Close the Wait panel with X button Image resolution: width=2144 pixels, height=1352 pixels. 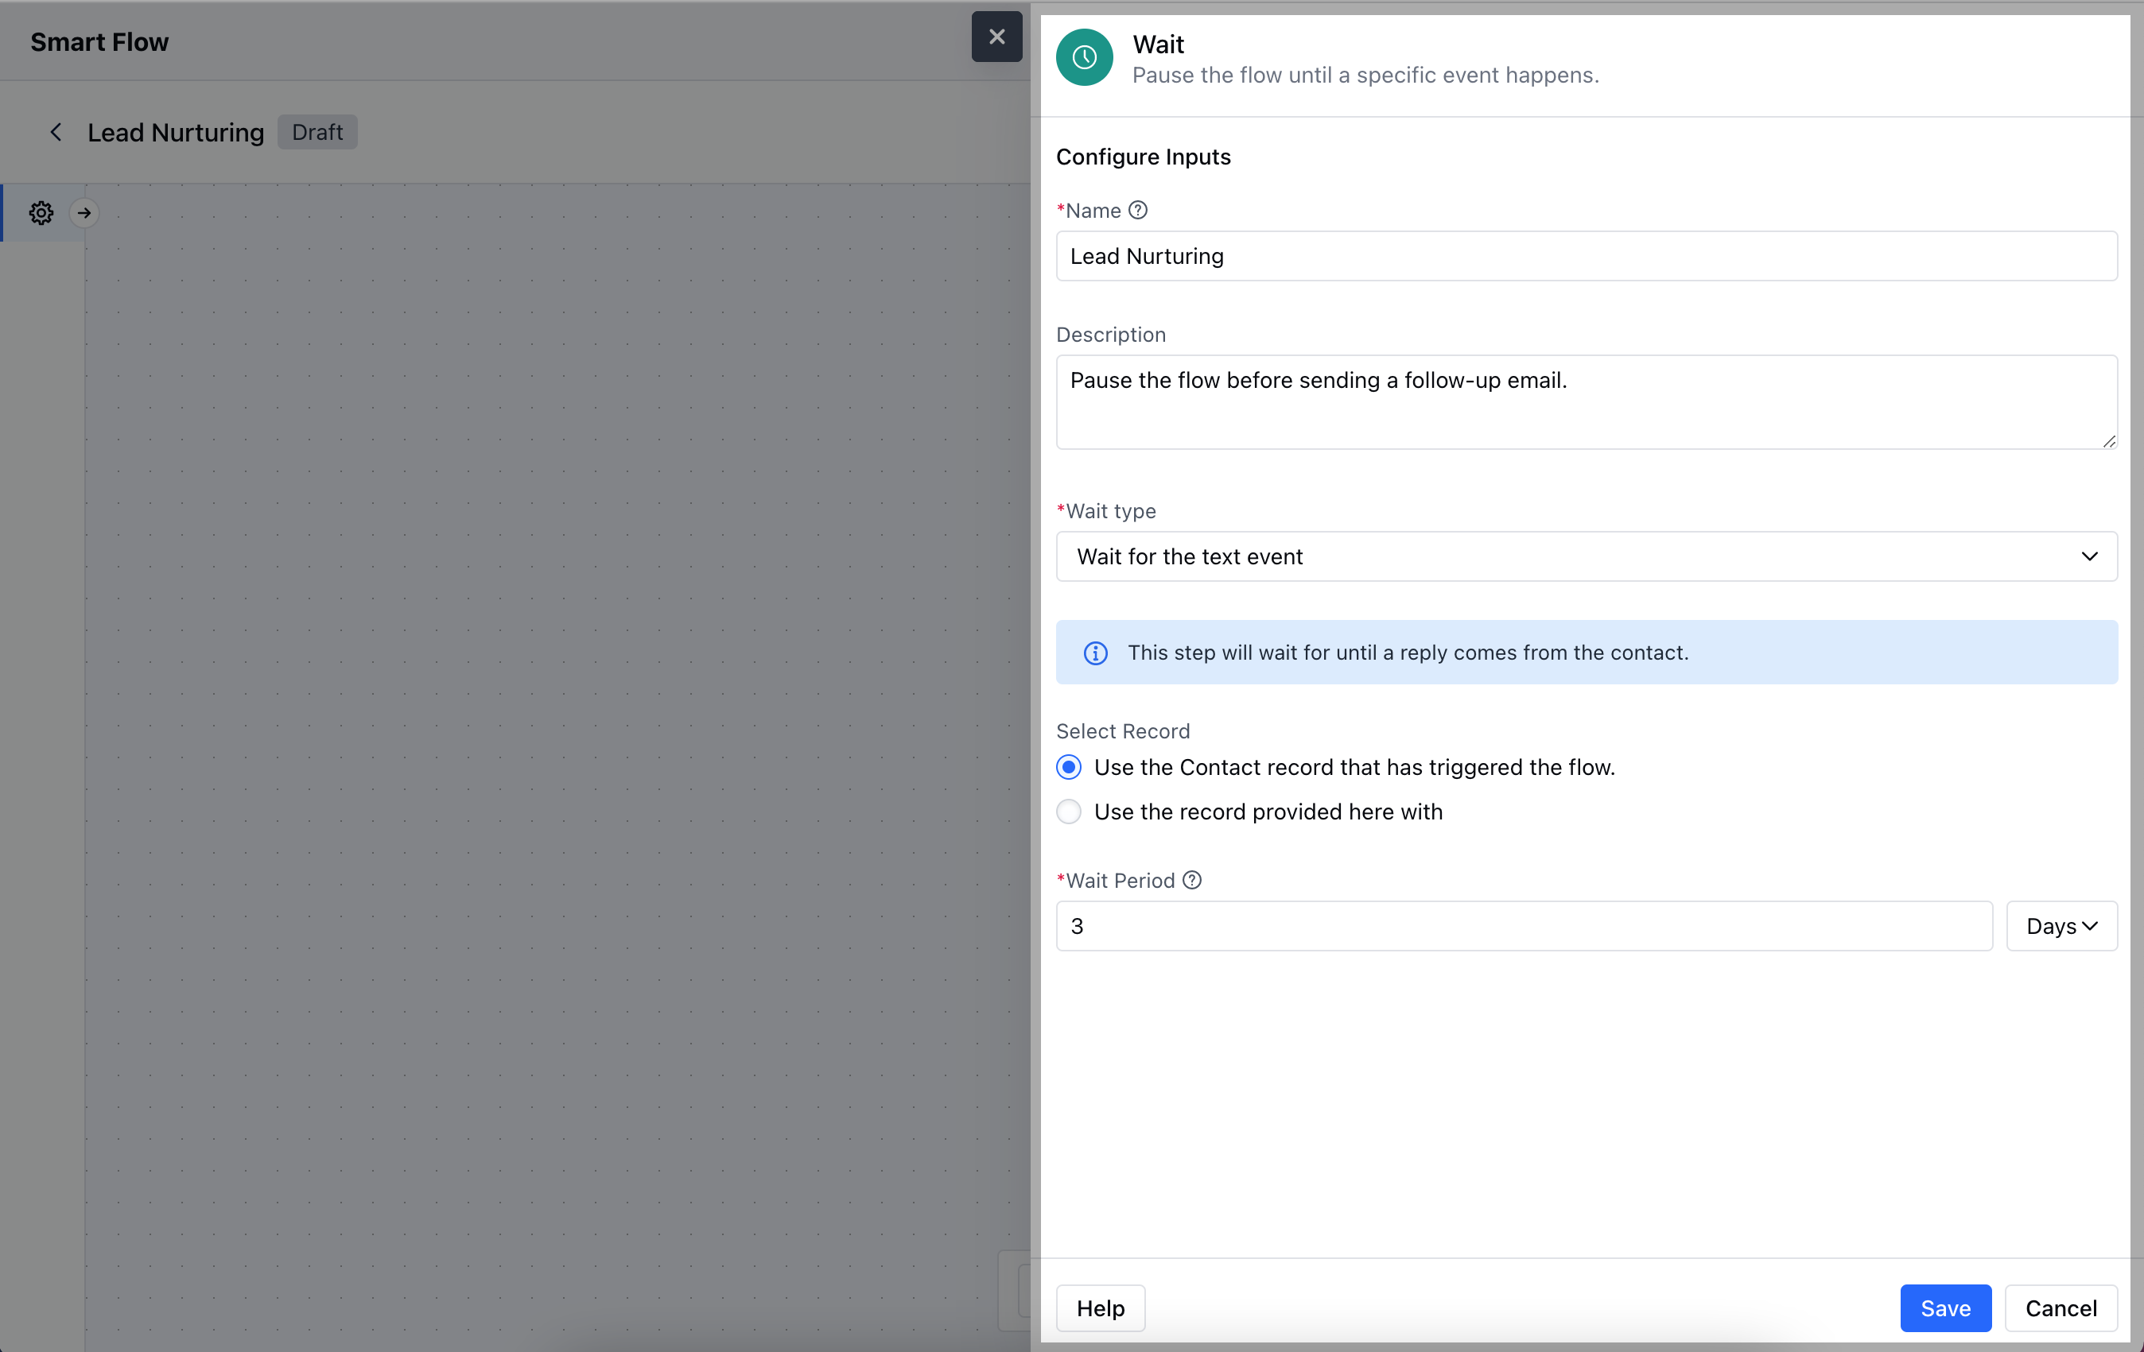[x=996, y=37]
